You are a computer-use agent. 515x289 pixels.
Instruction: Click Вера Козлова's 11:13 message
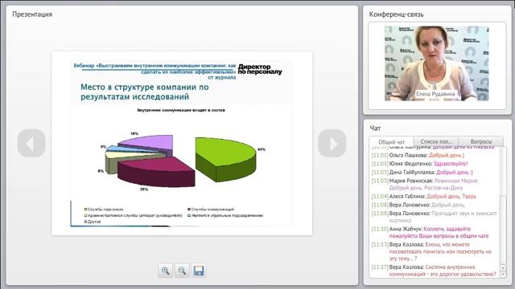tap(431, 251)
